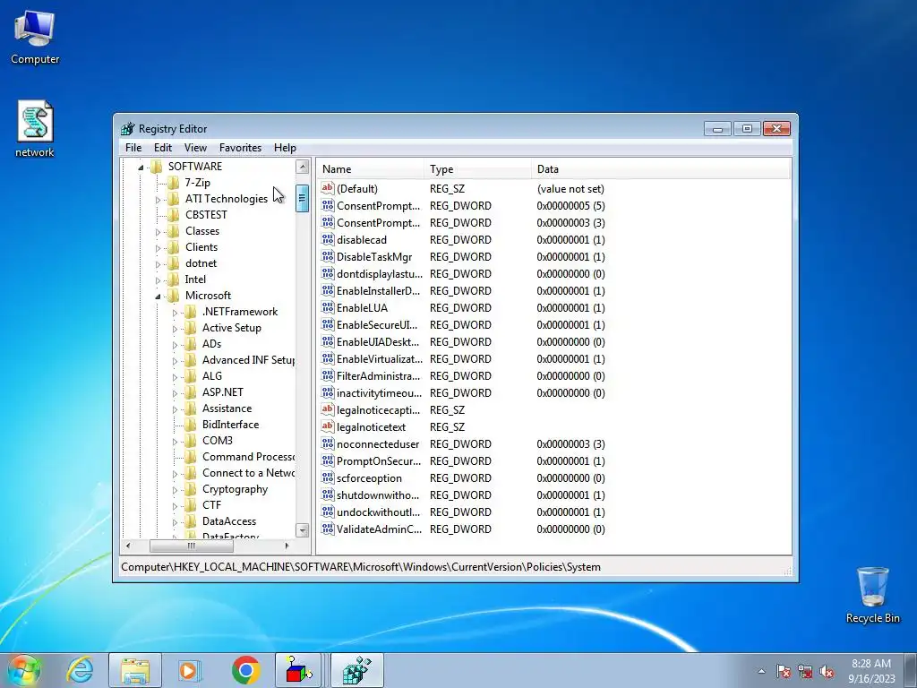Click the Data column header
This screenshot has width=917, height=688.
661,169
